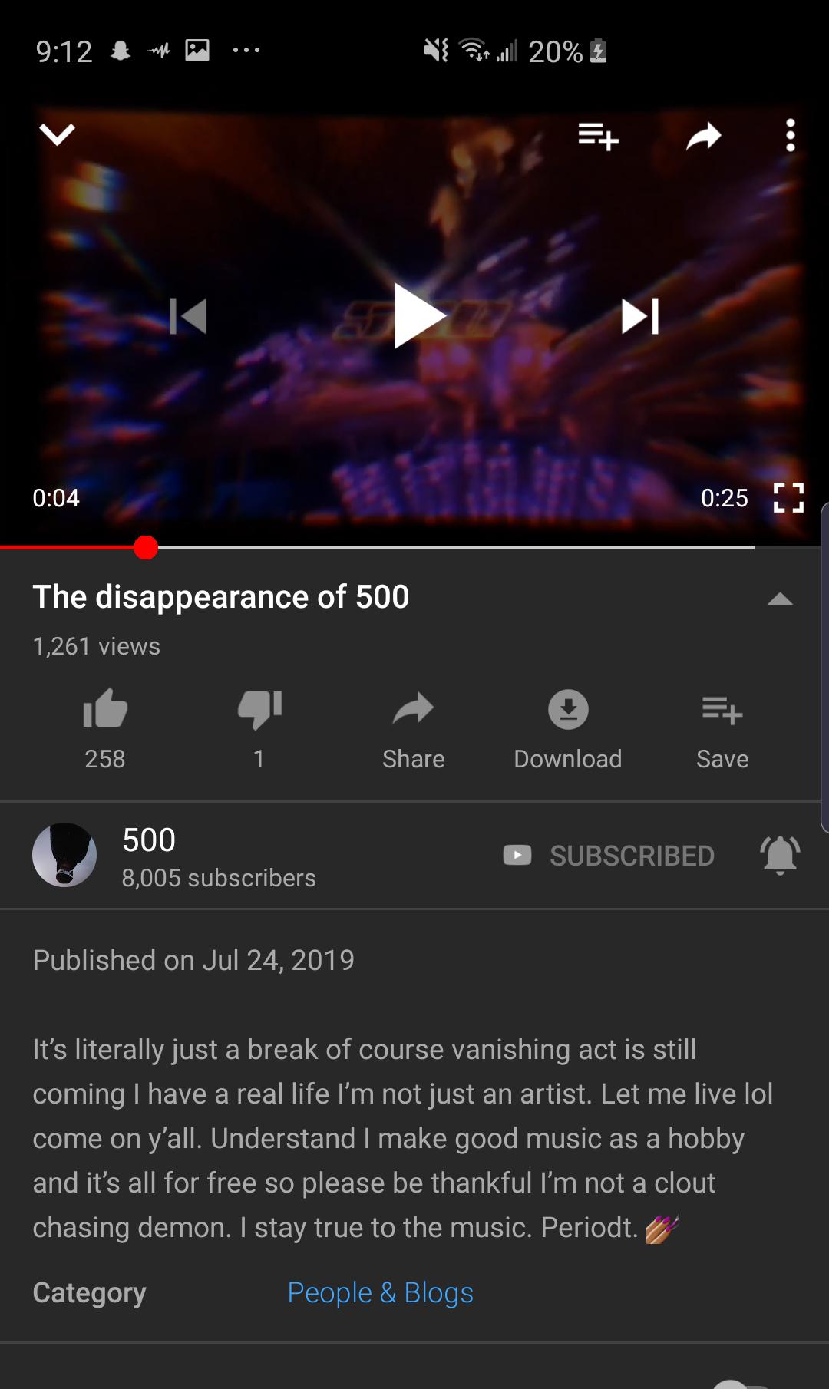Play the paused video
This screenshot has height=1389, width=829.
coord(419,315)
